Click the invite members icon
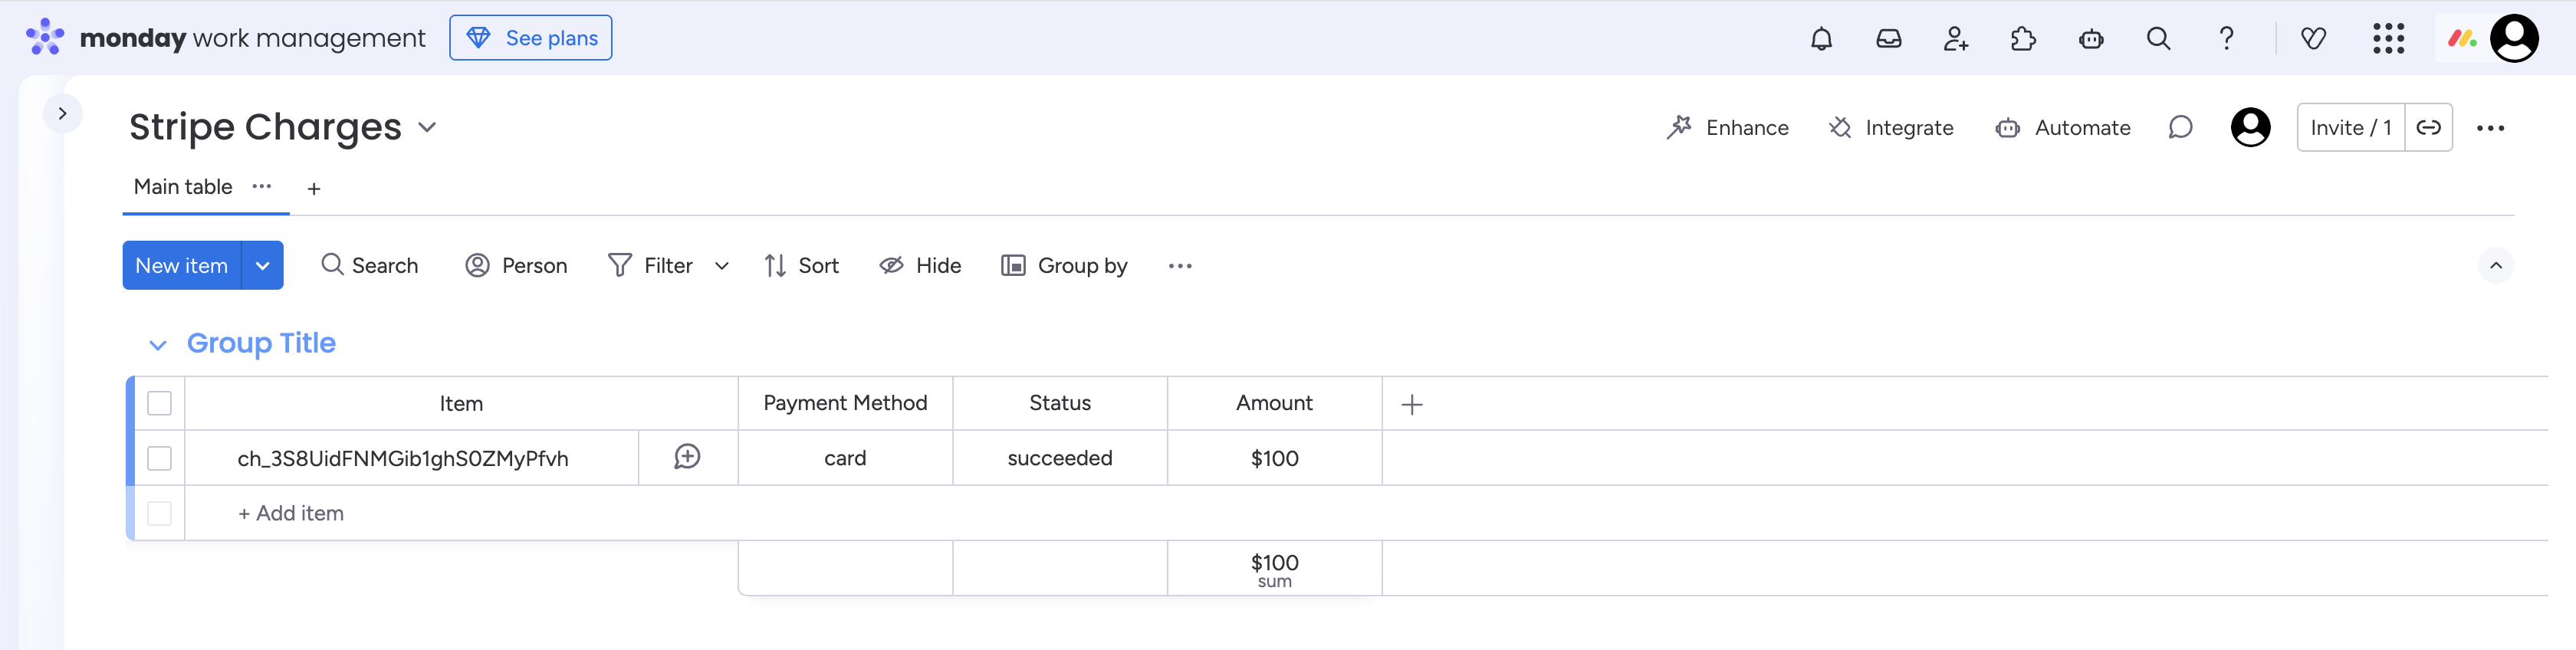The image size is (2576, 650). 1955,39
